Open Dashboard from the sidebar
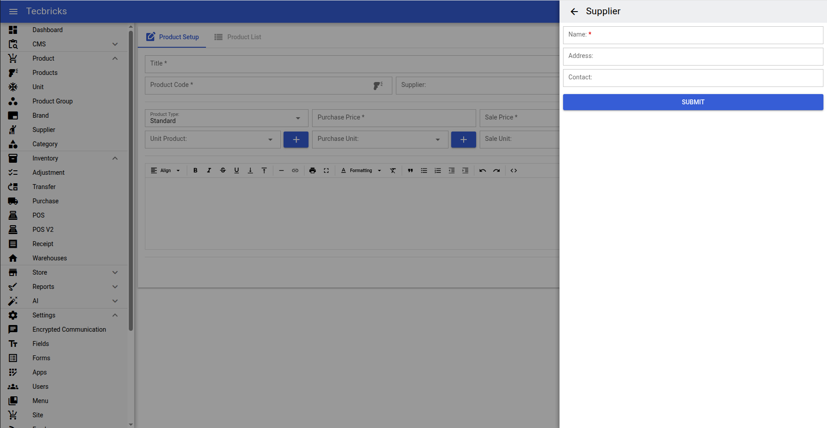This screenshot has width=827, height=428. tap(64, 30)
